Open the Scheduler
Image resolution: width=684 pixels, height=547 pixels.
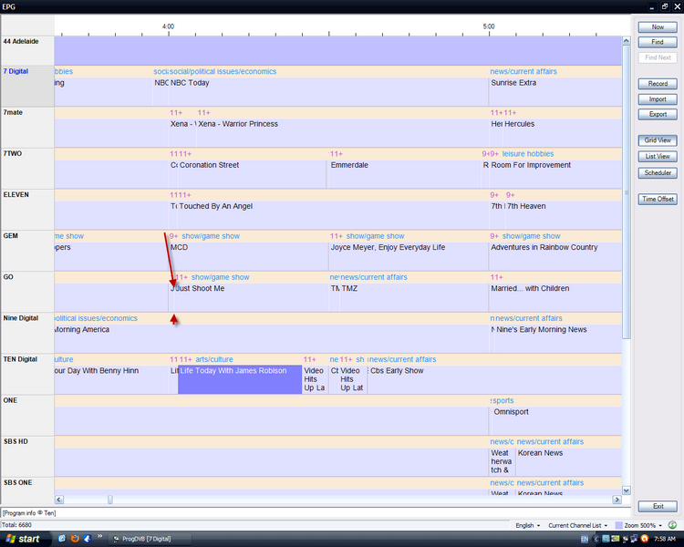658,172
